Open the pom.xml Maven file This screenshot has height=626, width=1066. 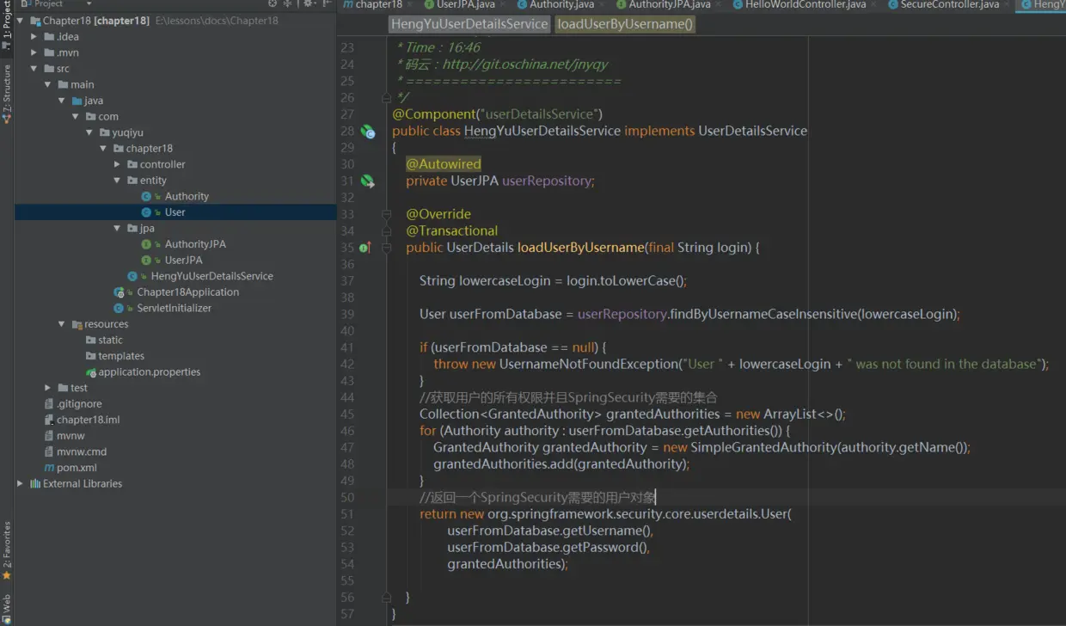pyautogui.click(x=76, y=468)
